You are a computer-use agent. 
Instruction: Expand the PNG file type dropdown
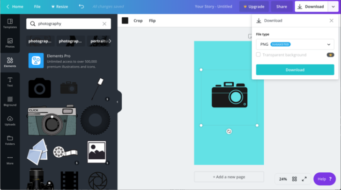pos(295,44)
